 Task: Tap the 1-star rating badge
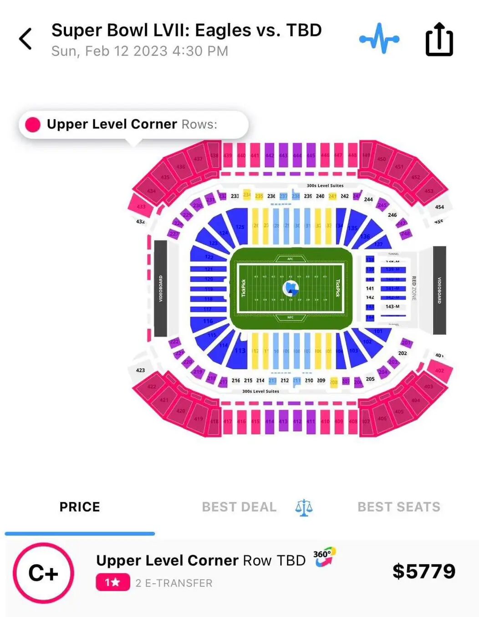[112, 582]
